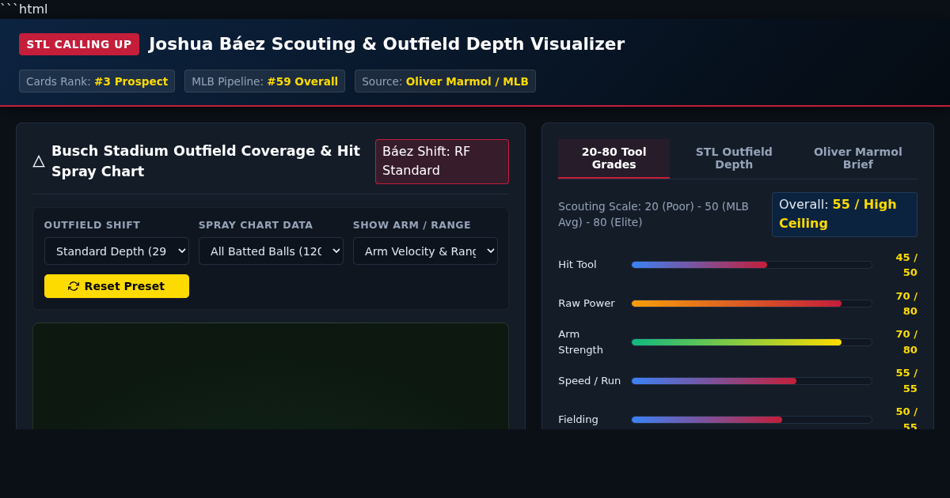The width and height of the screenshot is (950, 498).
Task: Click the refresh icon in Reset Preset
Action: point(74,286)
